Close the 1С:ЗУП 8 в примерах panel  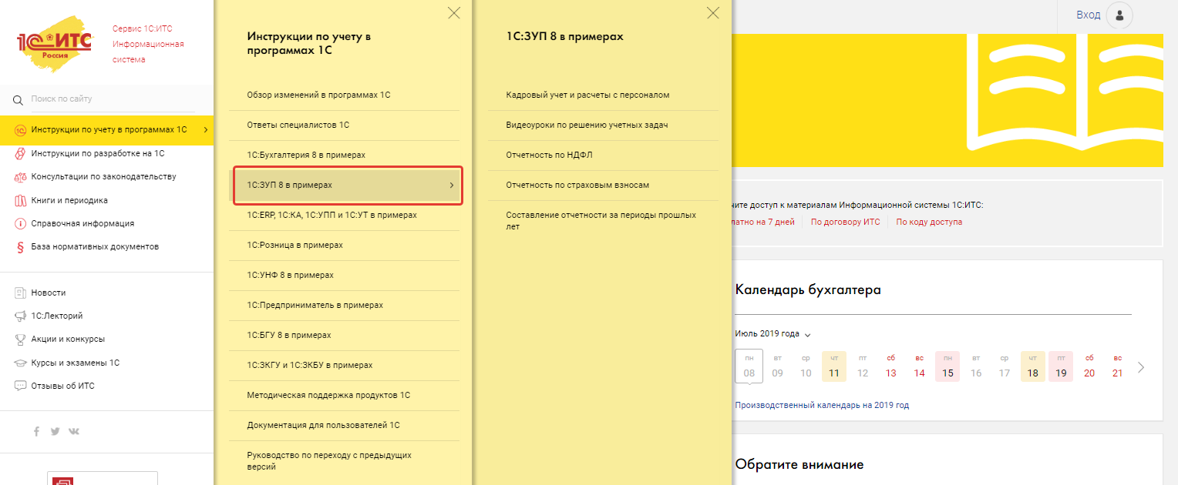tap(713, 12)
